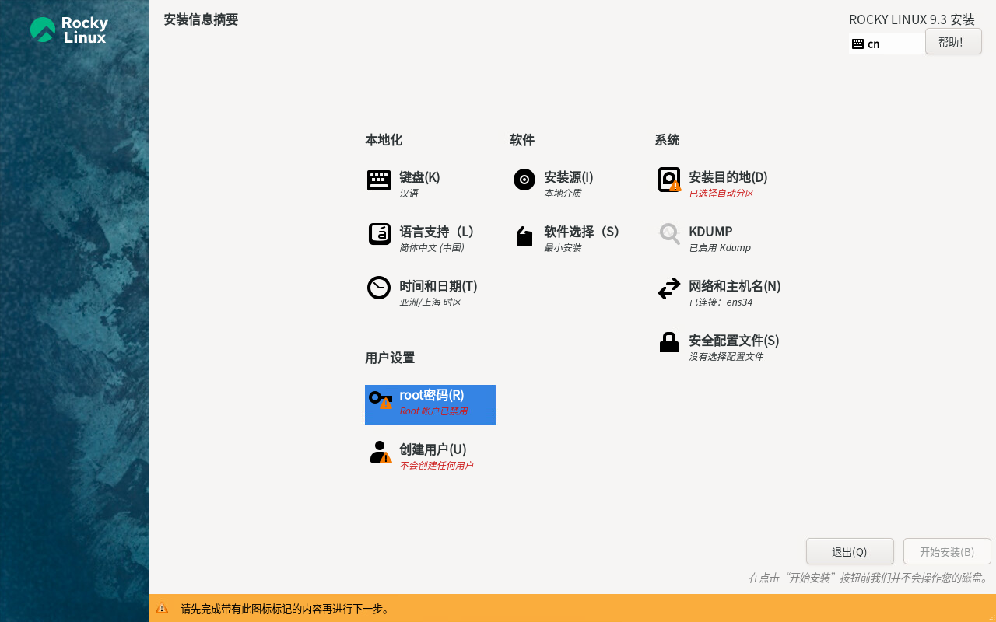This screenshot has width=996, height=622.
Task: Click the 用户设置 section heading
Action: pos(390,358)
